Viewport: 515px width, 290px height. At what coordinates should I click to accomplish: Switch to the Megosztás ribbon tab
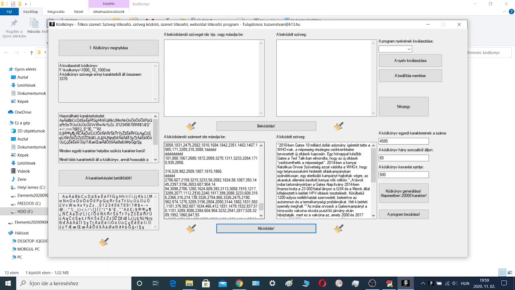[56, 12]
